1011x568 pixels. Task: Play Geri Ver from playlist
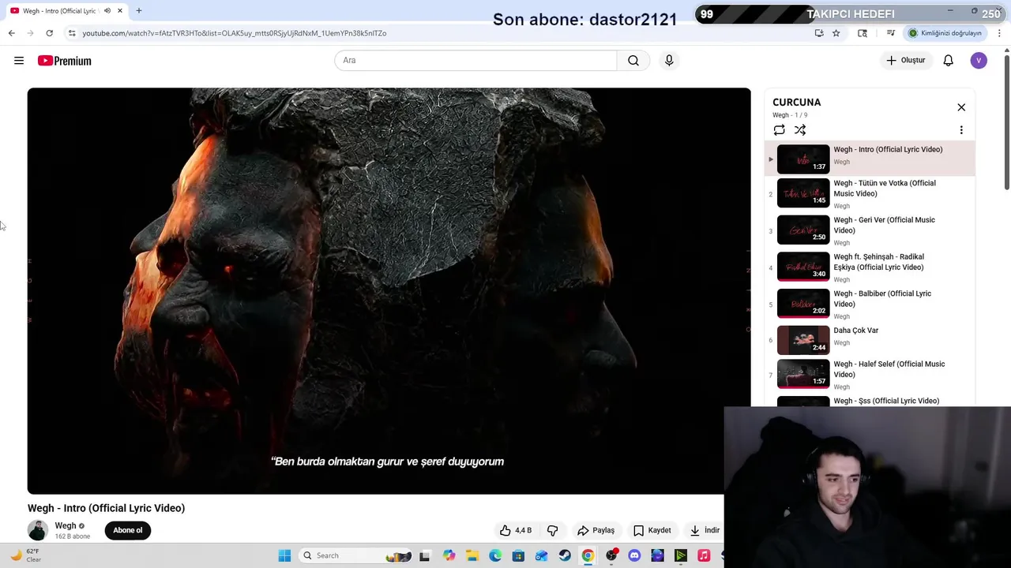(x=870, y=230)
